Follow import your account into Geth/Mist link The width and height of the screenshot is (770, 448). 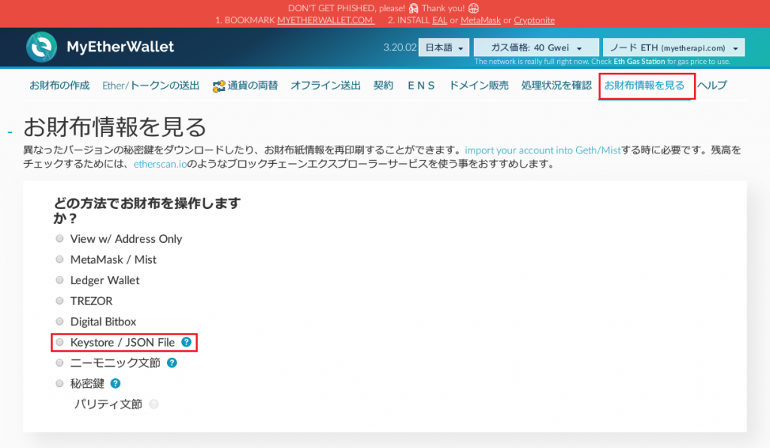tap(543, 150)
